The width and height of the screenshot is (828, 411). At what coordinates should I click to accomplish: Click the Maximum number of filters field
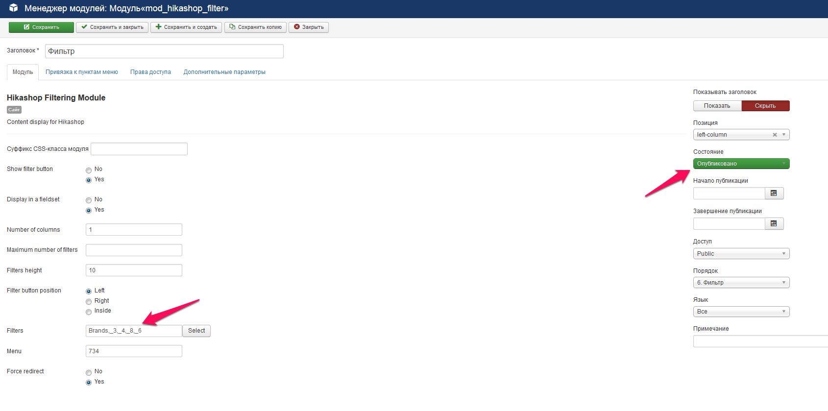[x=134, y=250]
